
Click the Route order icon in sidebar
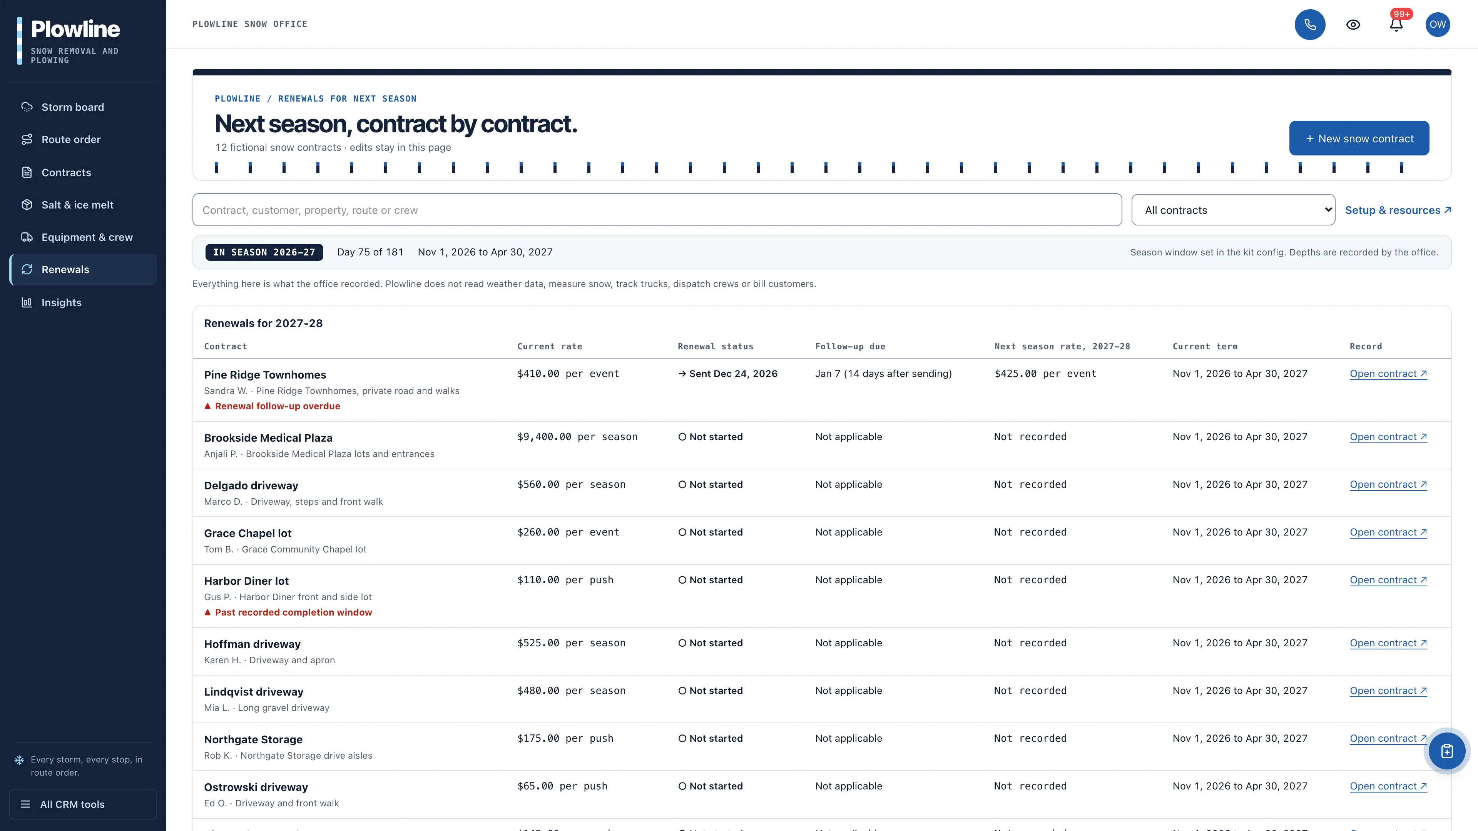tap(27, 139)
